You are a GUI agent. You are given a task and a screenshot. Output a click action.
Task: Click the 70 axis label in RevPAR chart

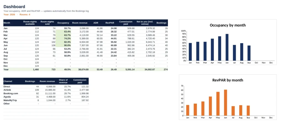click(x=182, y=86)
